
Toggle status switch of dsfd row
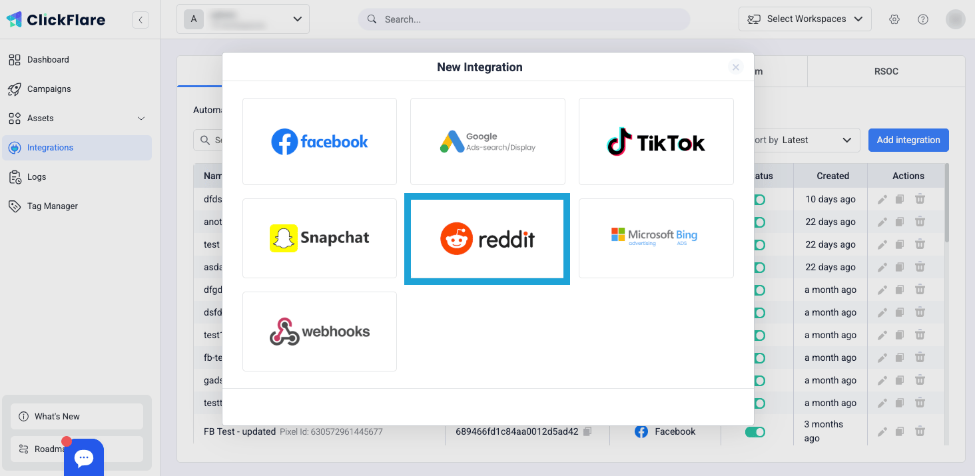[x=759, y=313]
